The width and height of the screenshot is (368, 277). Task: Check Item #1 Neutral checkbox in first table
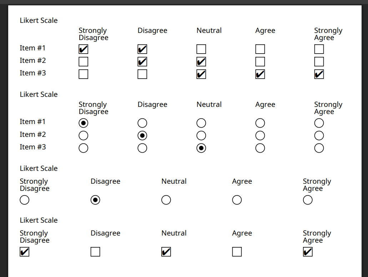click(x=201, y=49)
